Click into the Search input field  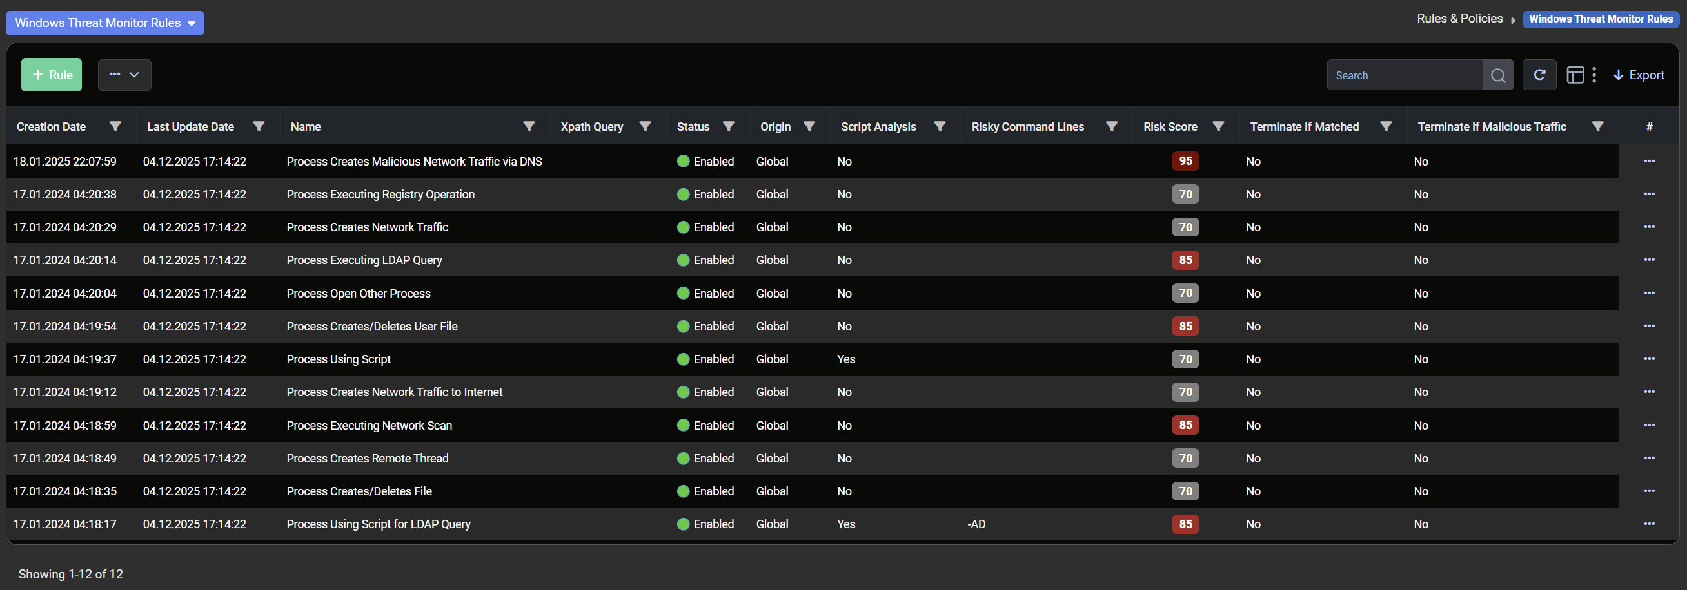point(1404,75)
